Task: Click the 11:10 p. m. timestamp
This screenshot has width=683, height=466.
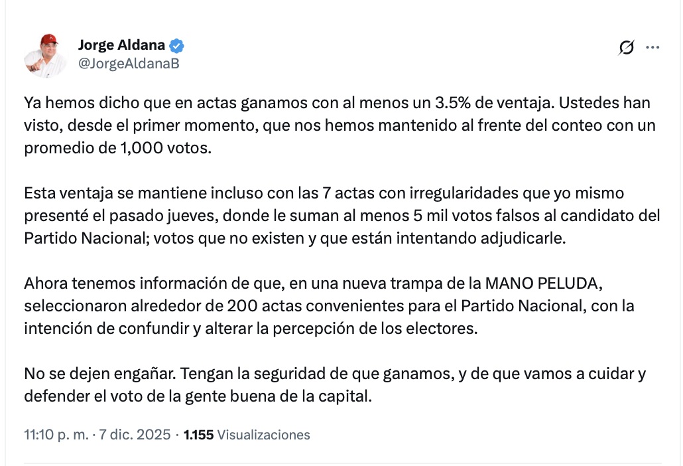Action: (x=56, y=435)
